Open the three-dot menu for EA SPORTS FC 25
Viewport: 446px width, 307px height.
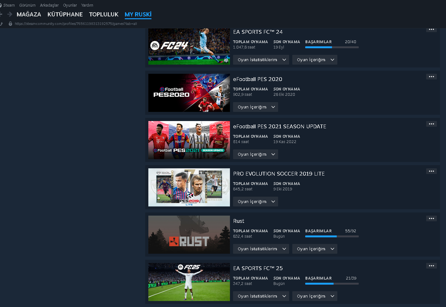432,266
